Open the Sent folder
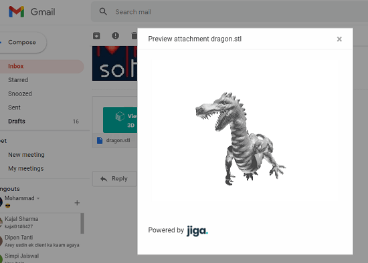Image resolution: width=368 pixels, height=263 pixels. coord(14,107)
